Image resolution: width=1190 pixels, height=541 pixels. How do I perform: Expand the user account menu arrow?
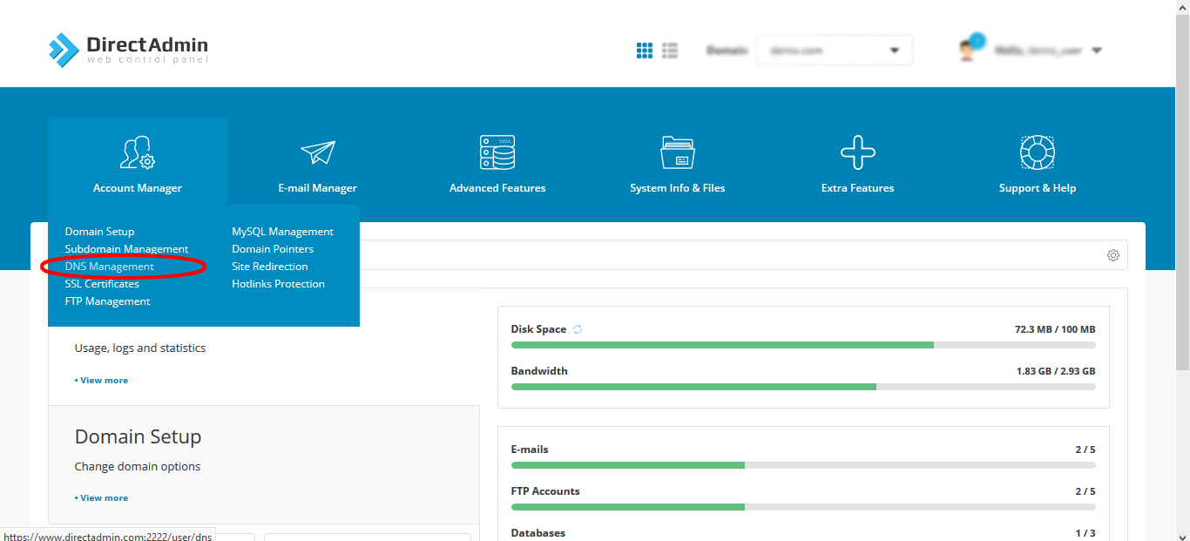[1097, 51]
